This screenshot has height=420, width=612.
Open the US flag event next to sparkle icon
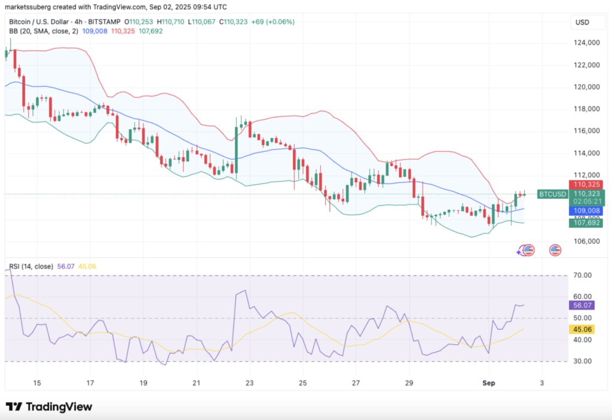[528, 250]
